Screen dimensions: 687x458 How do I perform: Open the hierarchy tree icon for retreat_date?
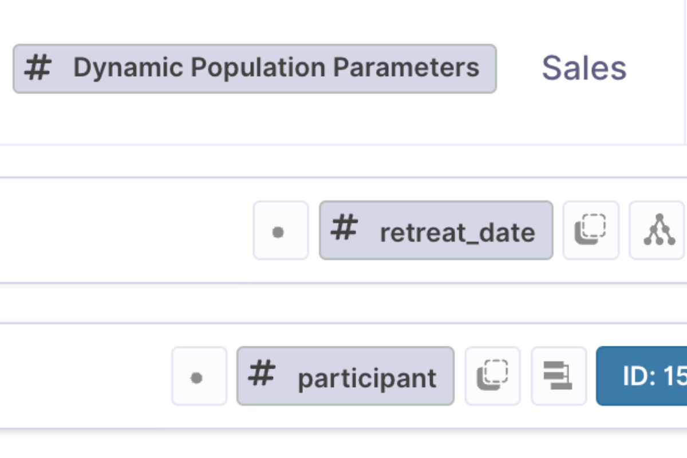tap(658, 230)
